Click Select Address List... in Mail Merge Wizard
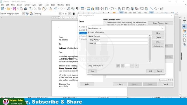The height and width of the screenshot is (105, 187). pos(161,23)
